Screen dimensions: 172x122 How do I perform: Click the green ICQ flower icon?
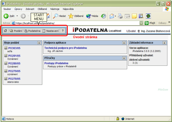tap(148, 16)
